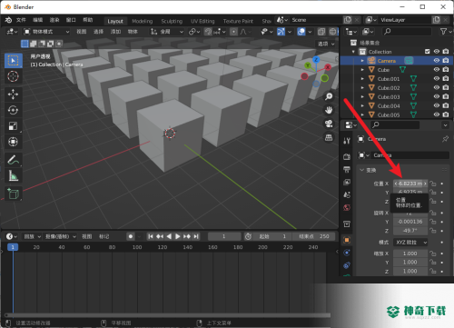Switch to the Sculpting workspace tab
454x328 pixels.
172,21
